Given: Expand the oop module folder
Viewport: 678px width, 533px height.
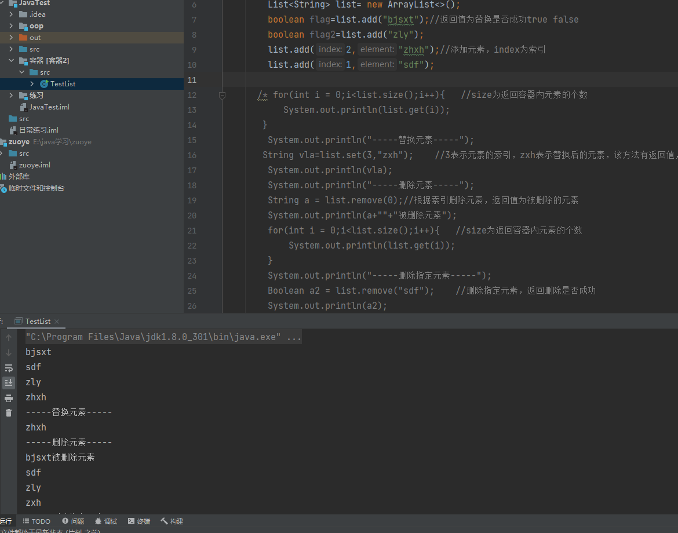Looking at the screenshot, I should (x=11, y=26).
